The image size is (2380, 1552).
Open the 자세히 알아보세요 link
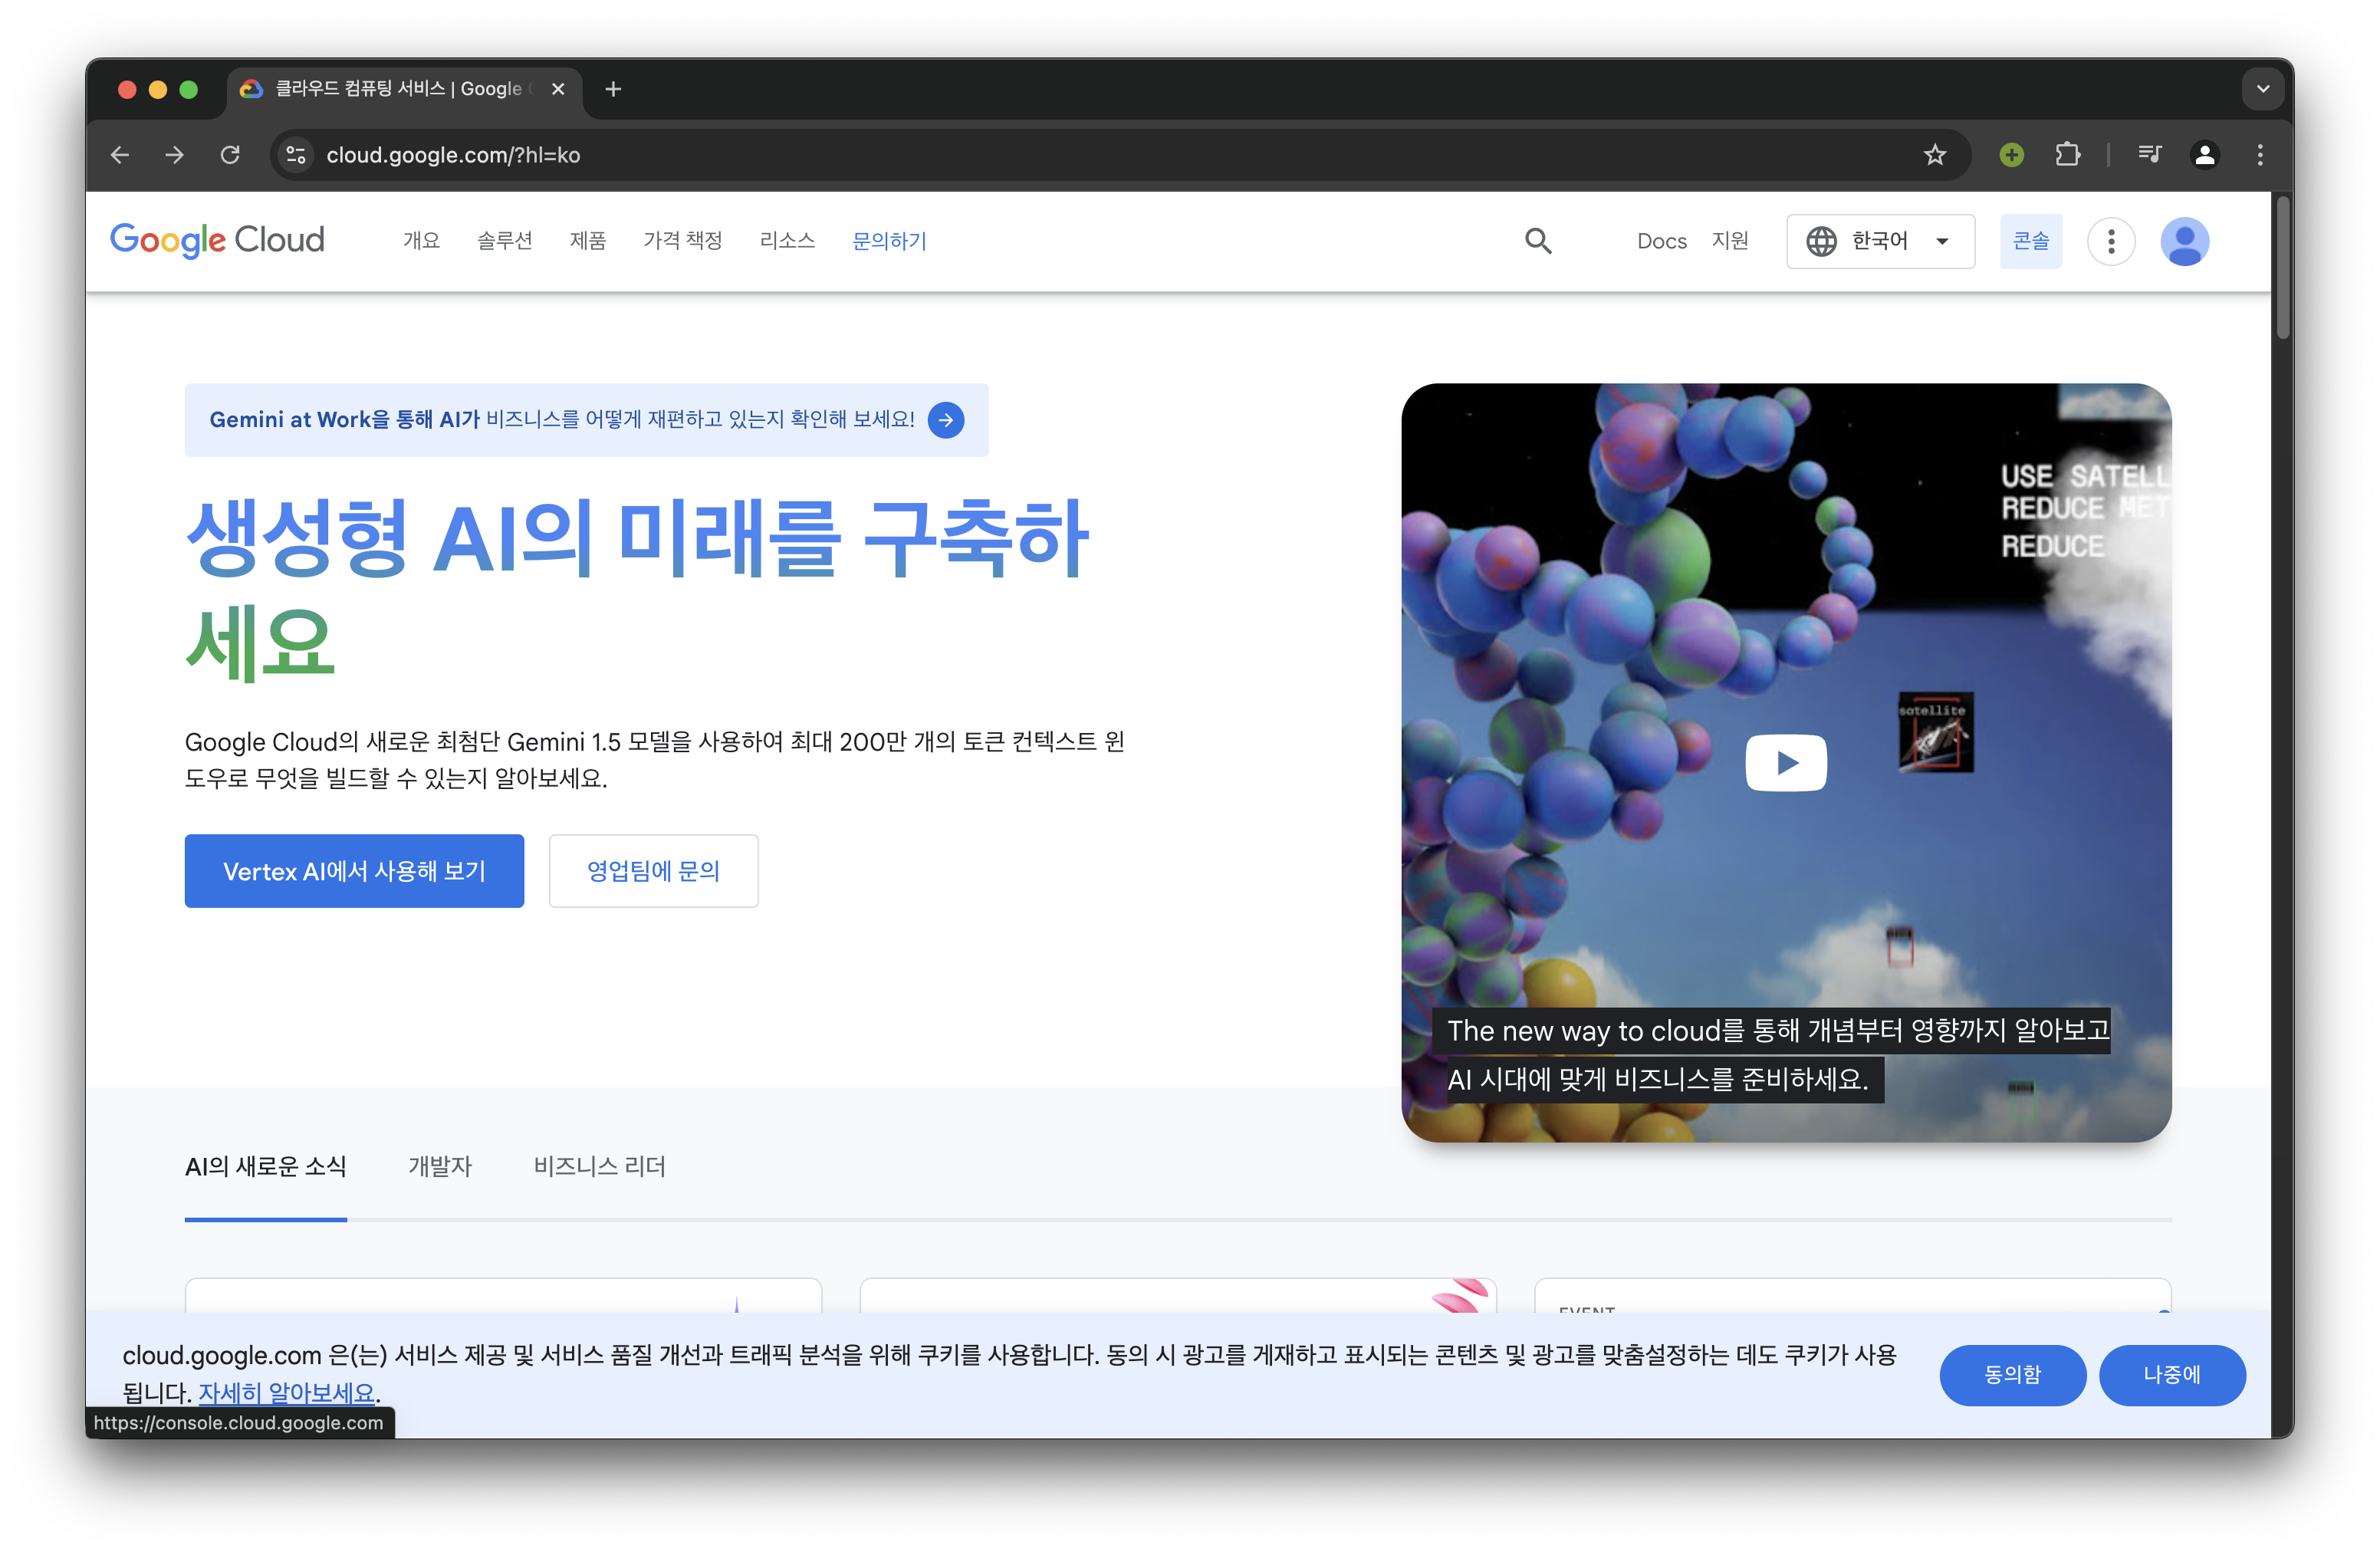pyautogui.click(x=286, y=1392)
